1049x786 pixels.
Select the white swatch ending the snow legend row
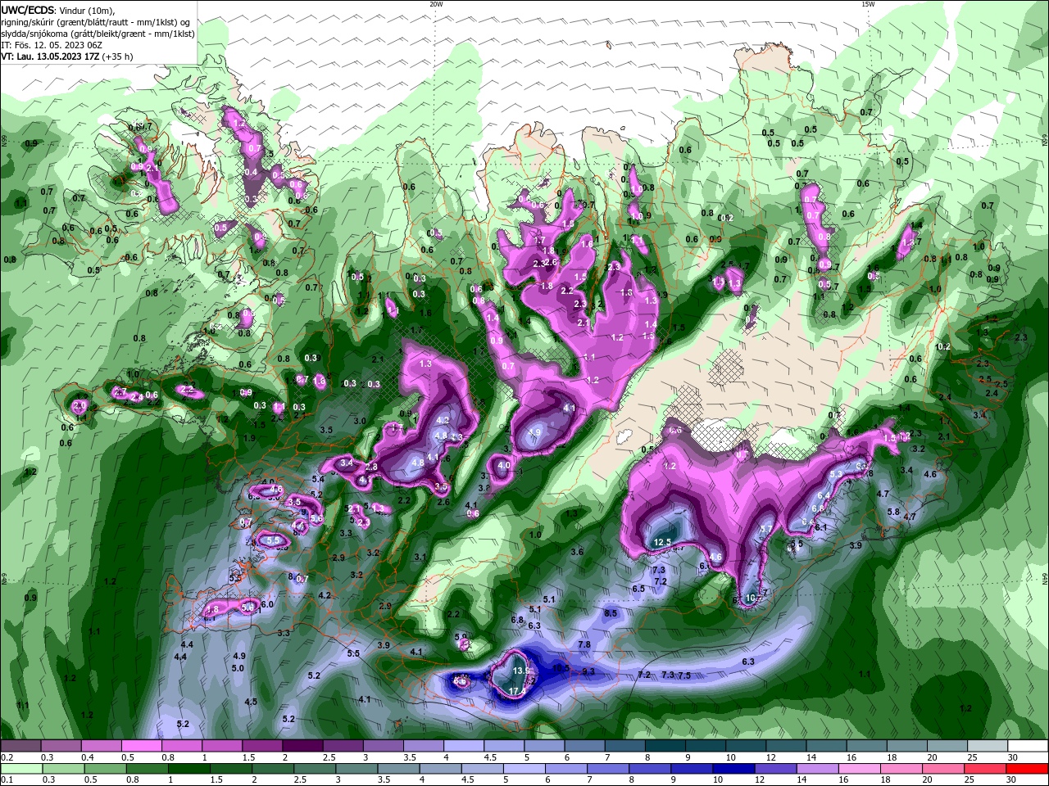1027,746
